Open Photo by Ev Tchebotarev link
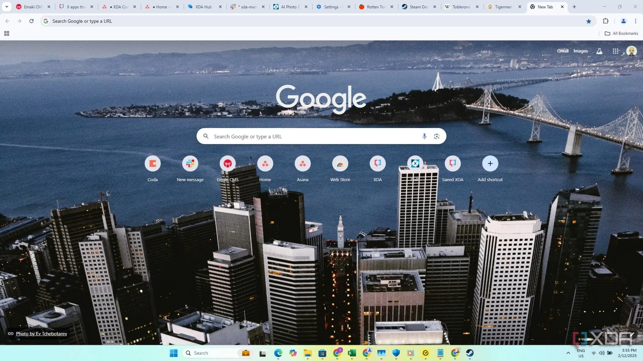Viewport: 643px width, 361px height. (41, 334)
